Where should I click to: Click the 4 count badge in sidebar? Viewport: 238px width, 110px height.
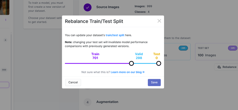point(5,40)
